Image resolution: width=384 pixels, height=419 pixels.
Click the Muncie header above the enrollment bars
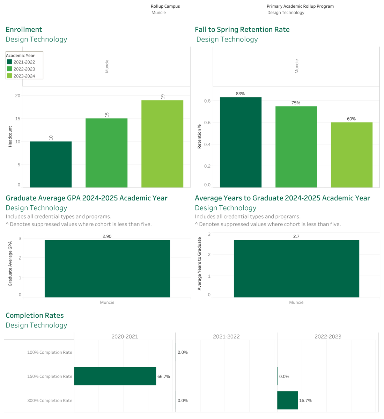coord(107,66)
